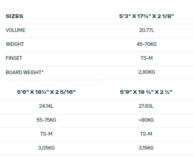Select the 2,80KG board weight value
The image size is (194, 159).
[147, 72]
